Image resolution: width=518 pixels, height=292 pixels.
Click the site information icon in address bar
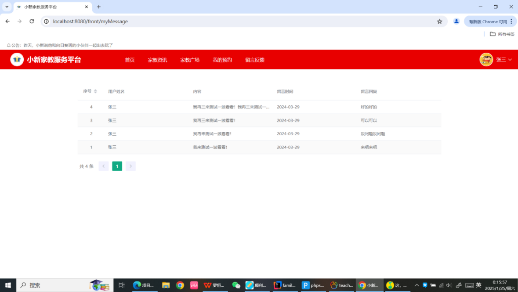[x=46, y=21]
